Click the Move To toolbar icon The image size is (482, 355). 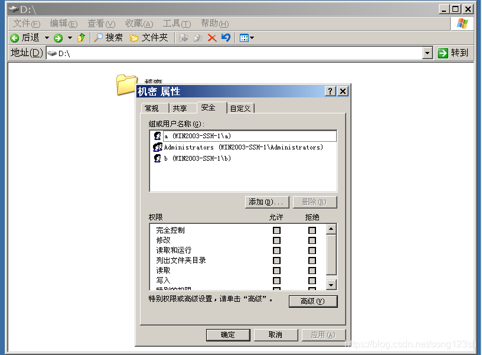184,38
